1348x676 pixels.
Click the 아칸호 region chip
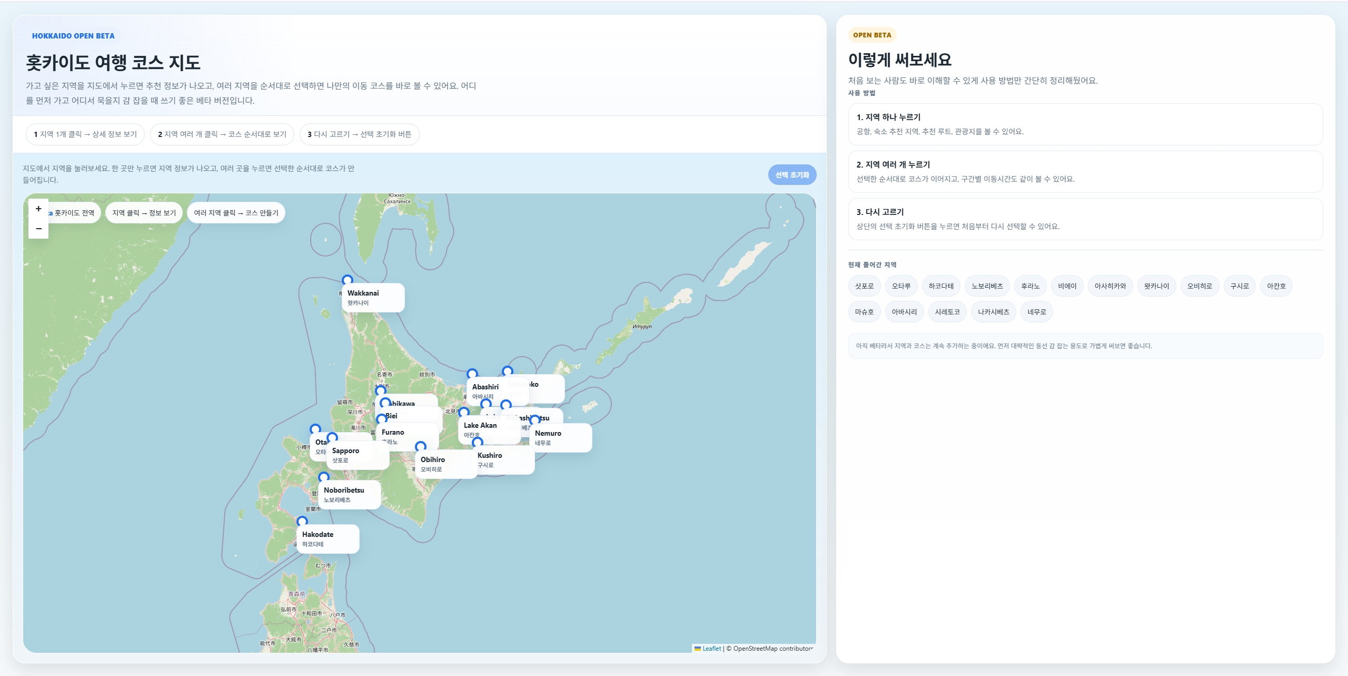[1276, 286]
